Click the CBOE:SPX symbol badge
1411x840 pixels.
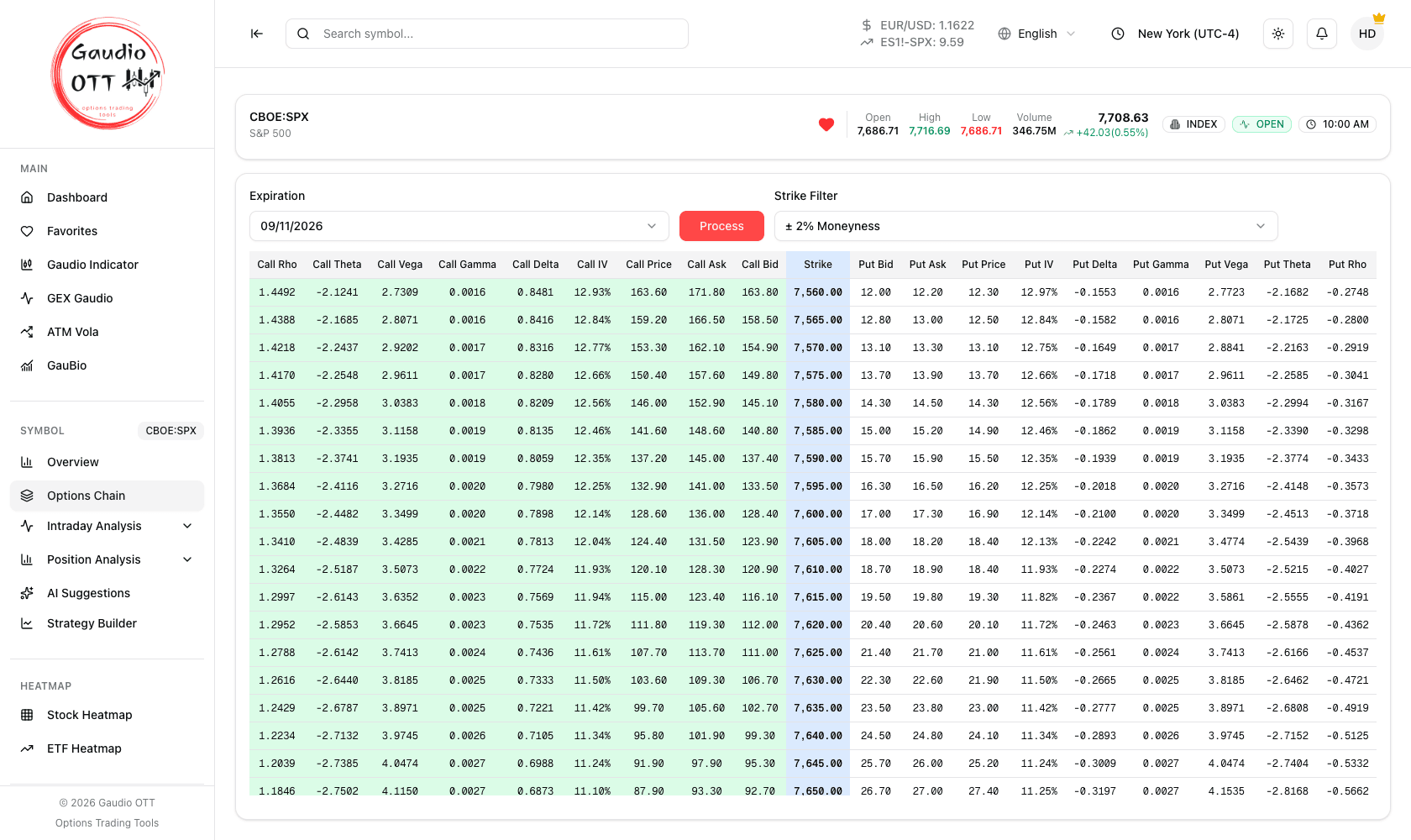tap(171, 431)
